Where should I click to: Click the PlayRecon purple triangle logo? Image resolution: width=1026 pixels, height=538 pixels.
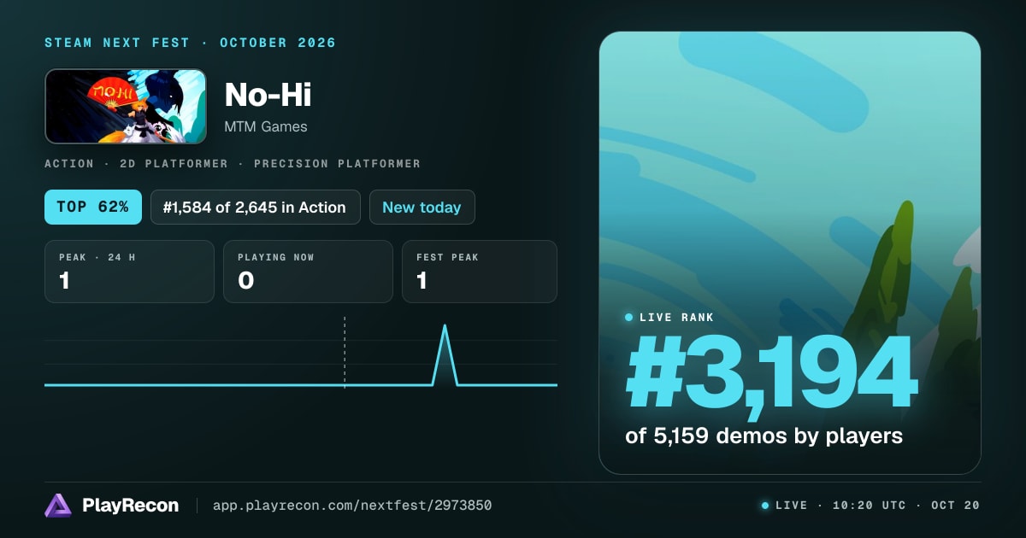[x=58, y=506]
